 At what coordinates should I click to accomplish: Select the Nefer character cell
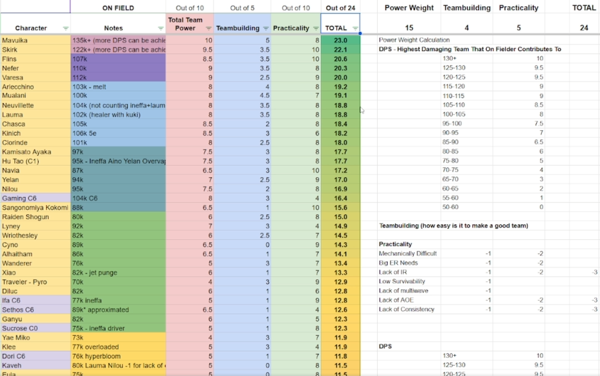pos(35,68)
